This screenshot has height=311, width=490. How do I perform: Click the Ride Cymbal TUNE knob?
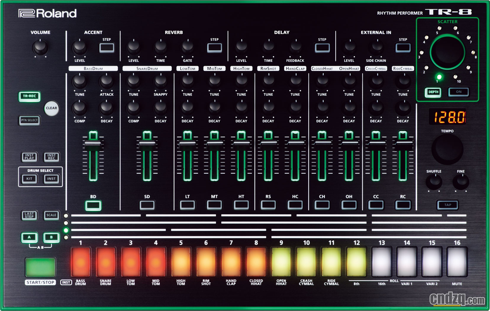(x=403, y=81)
